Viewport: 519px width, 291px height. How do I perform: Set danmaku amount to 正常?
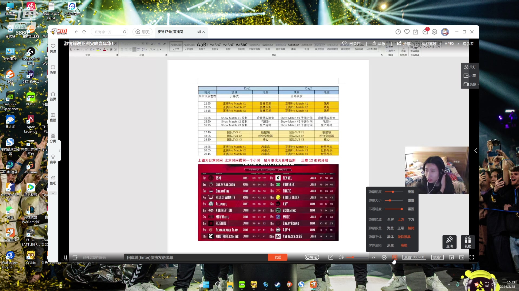(401, 228)
